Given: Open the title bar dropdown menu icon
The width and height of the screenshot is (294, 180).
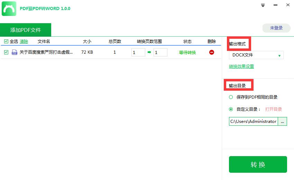Looking at the screenshot, I should (x=263, y=5).
